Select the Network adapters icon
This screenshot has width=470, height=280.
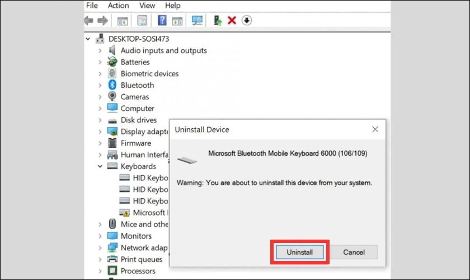point(112,248)
